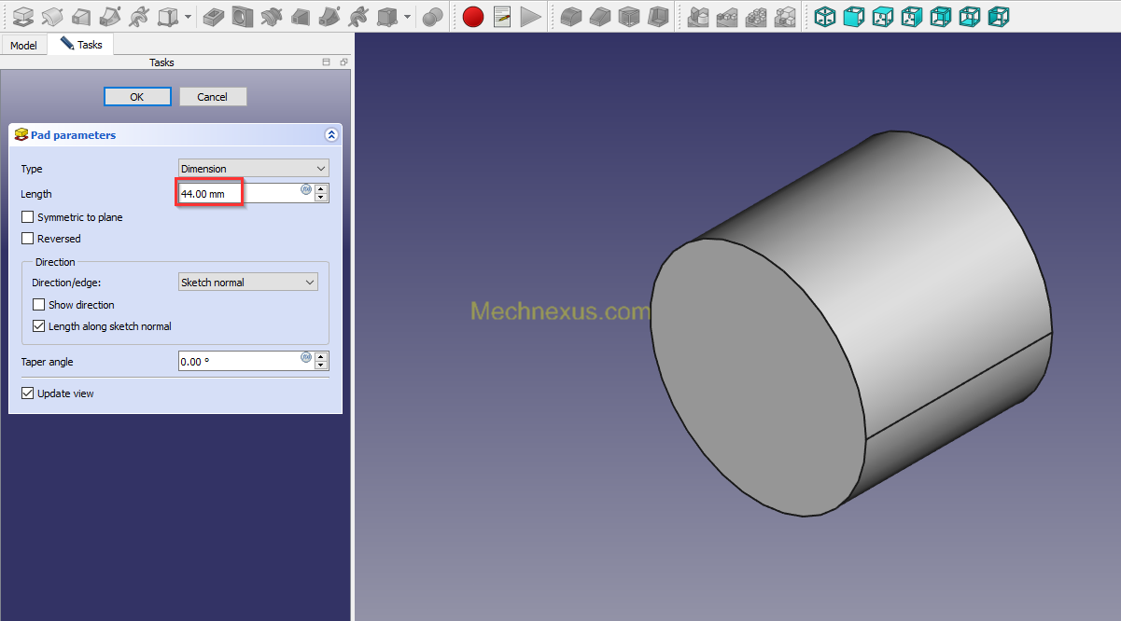Select the Pad tool icon
The width and height of the screenshot is (1121, 621).
tap(22, 16)
